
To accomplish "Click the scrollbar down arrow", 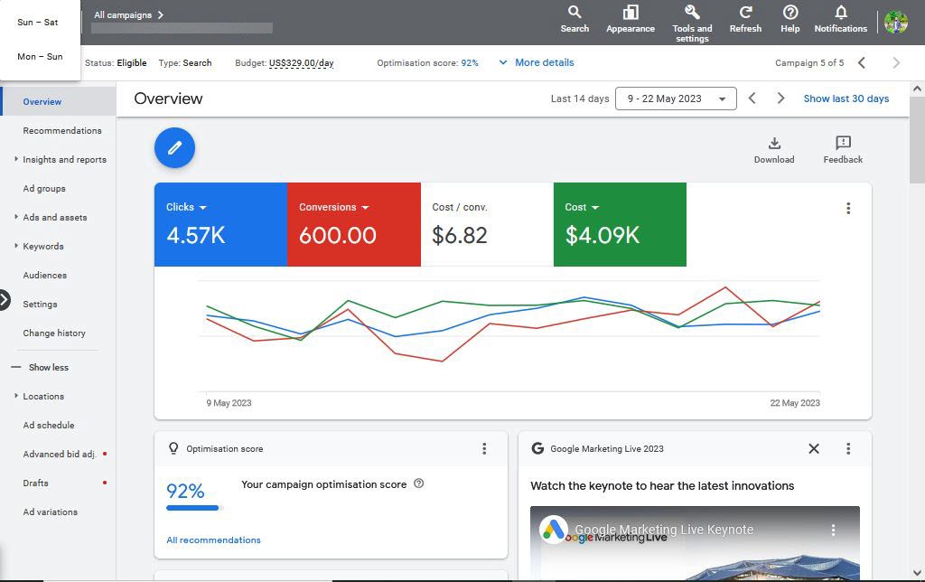I will (917, 573).
